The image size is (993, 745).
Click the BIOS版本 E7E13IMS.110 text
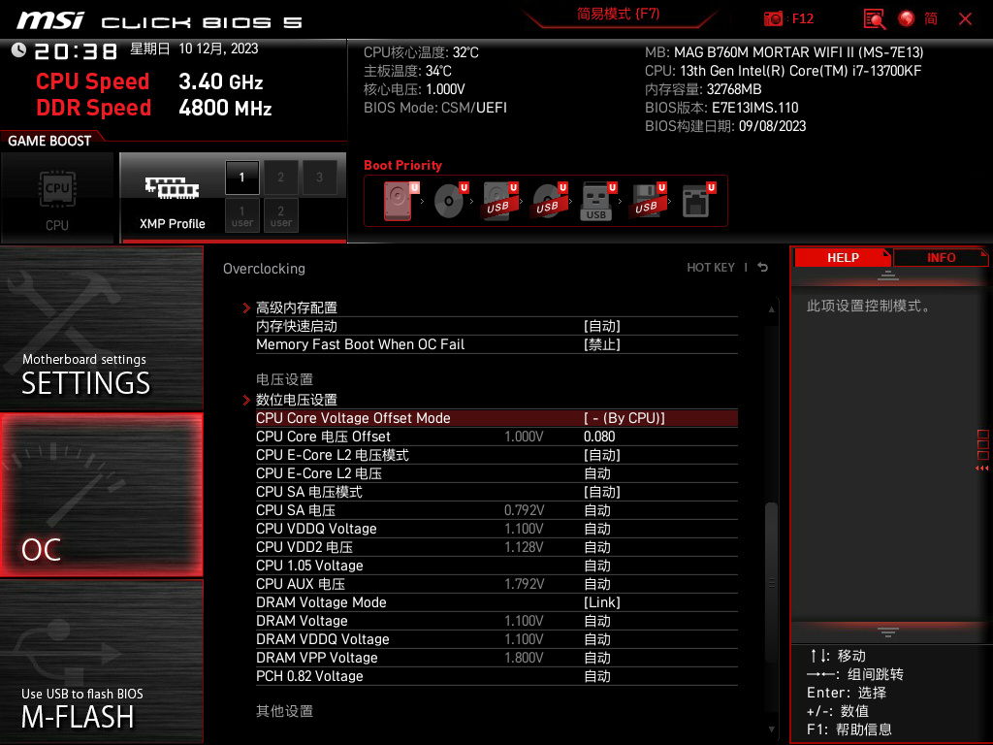click(x=721, y=108)
